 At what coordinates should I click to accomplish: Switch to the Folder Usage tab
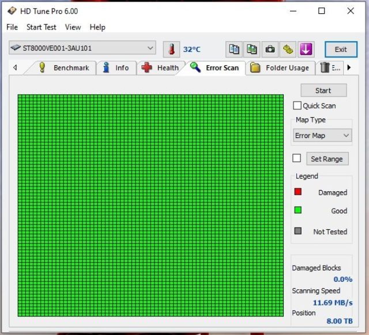pyautogui.click(x=280, y=68)
